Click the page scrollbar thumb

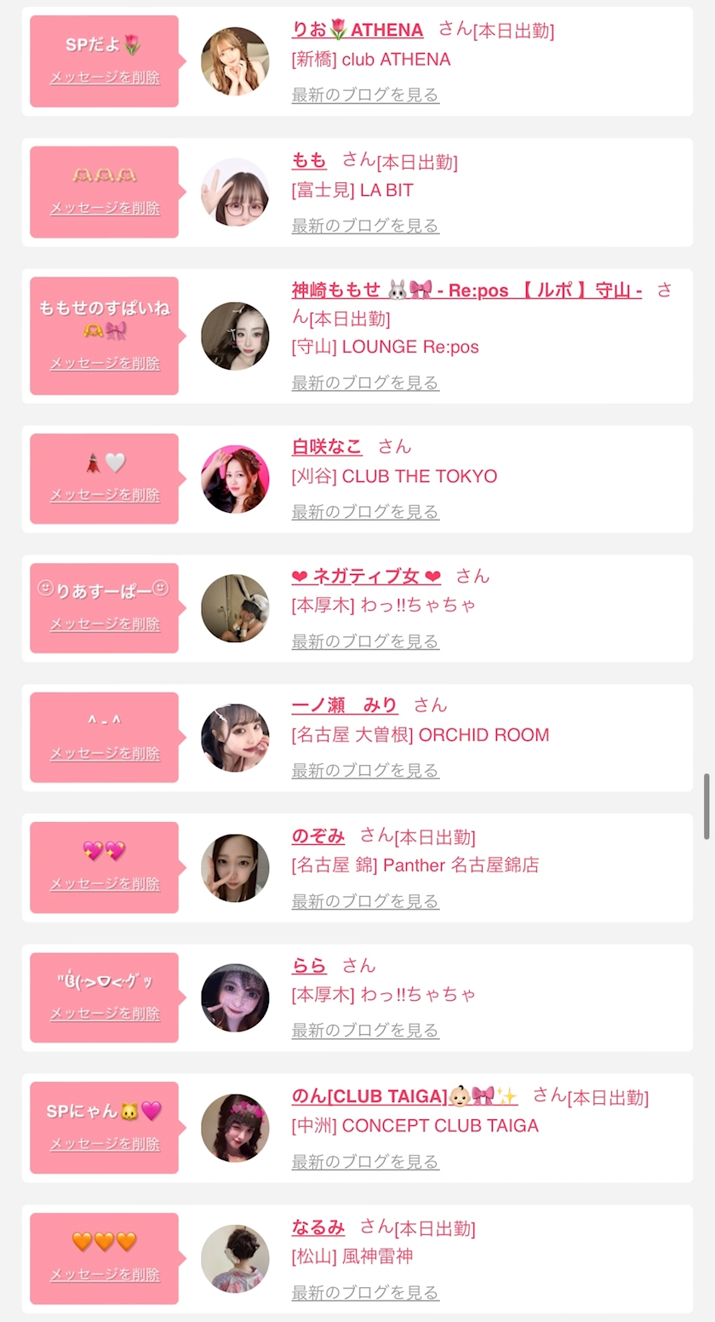coord(706,806)
